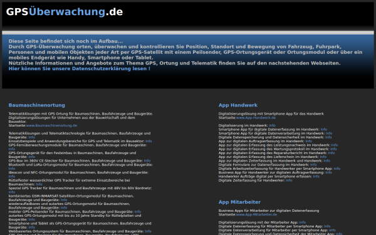Open Info for GPS-Ortungsgerät für den Festeinbau
Image resolution: width=376 pixels, height=235 pixels.
32,157
